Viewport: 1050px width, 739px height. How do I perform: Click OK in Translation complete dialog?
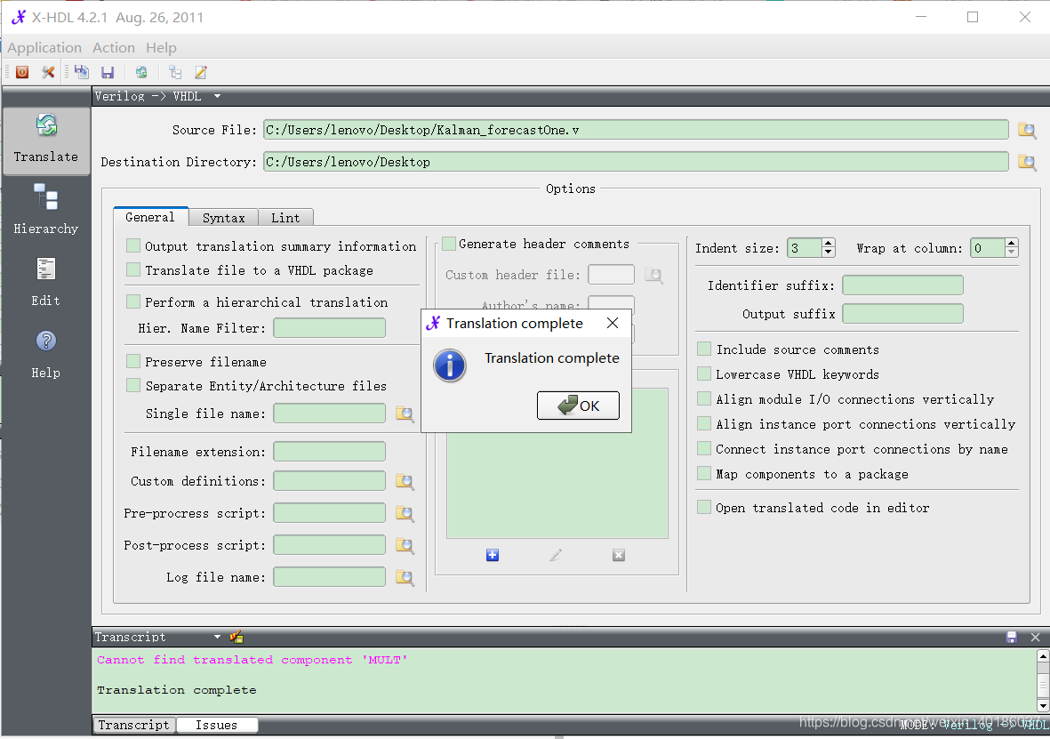578,406
